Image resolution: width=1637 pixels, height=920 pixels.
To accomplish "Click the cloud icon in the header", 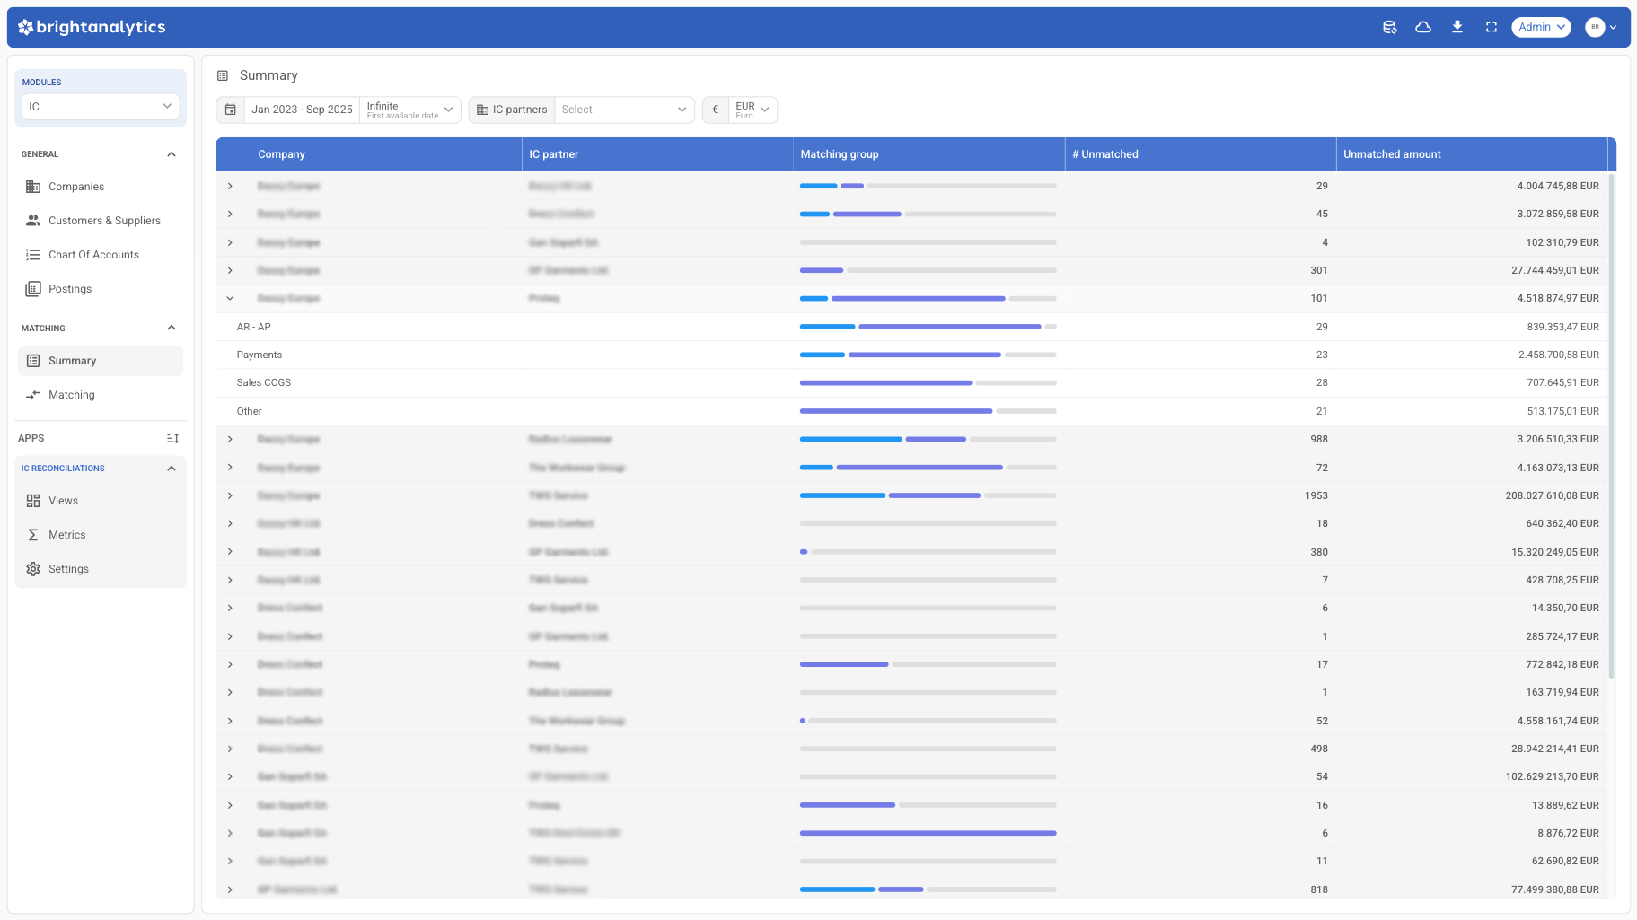I will pyautogui.click(x=1423, y=27).
